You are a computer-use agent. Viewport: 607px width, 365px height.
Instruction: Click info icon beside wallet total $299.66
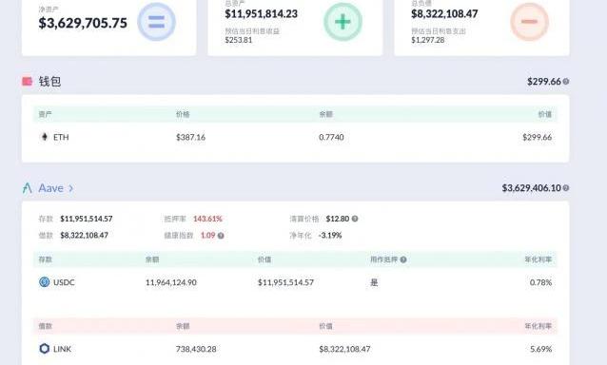click(565, 82)
